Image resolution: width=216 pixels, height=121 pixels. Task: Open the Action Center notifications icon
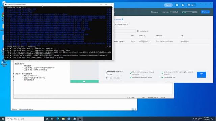coord(212,119)
